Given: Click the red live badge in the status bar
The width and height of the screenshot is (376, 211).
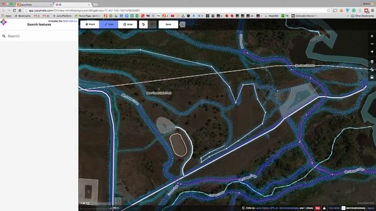Looking at the screenshot, I should 317,208.
